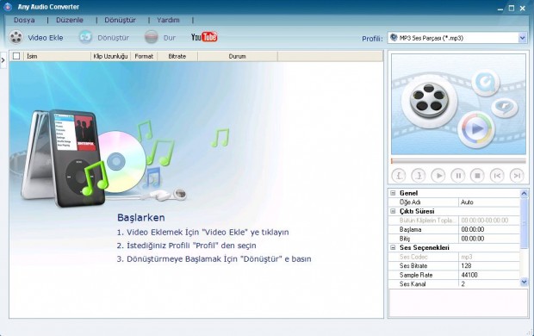This screenshot has width=534, height=336.
Task: Click the Dur stop toolbar icon
Action: (x=152, y=37)
